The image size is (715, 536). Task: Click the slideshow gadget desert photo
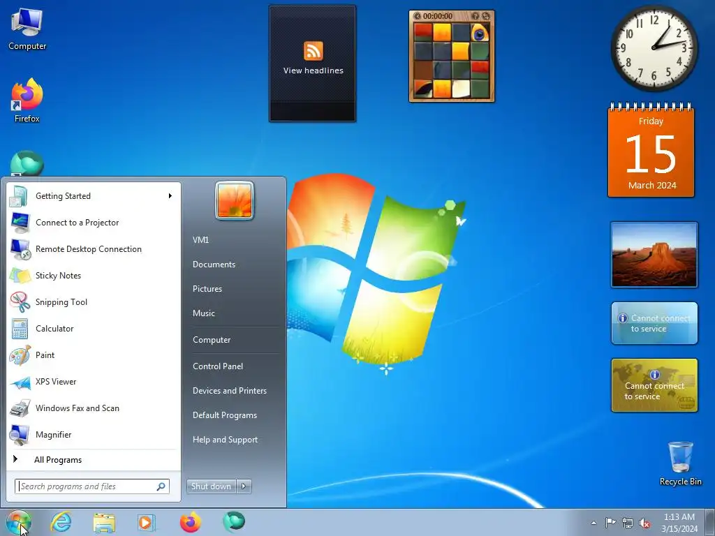tap(654, 255)
